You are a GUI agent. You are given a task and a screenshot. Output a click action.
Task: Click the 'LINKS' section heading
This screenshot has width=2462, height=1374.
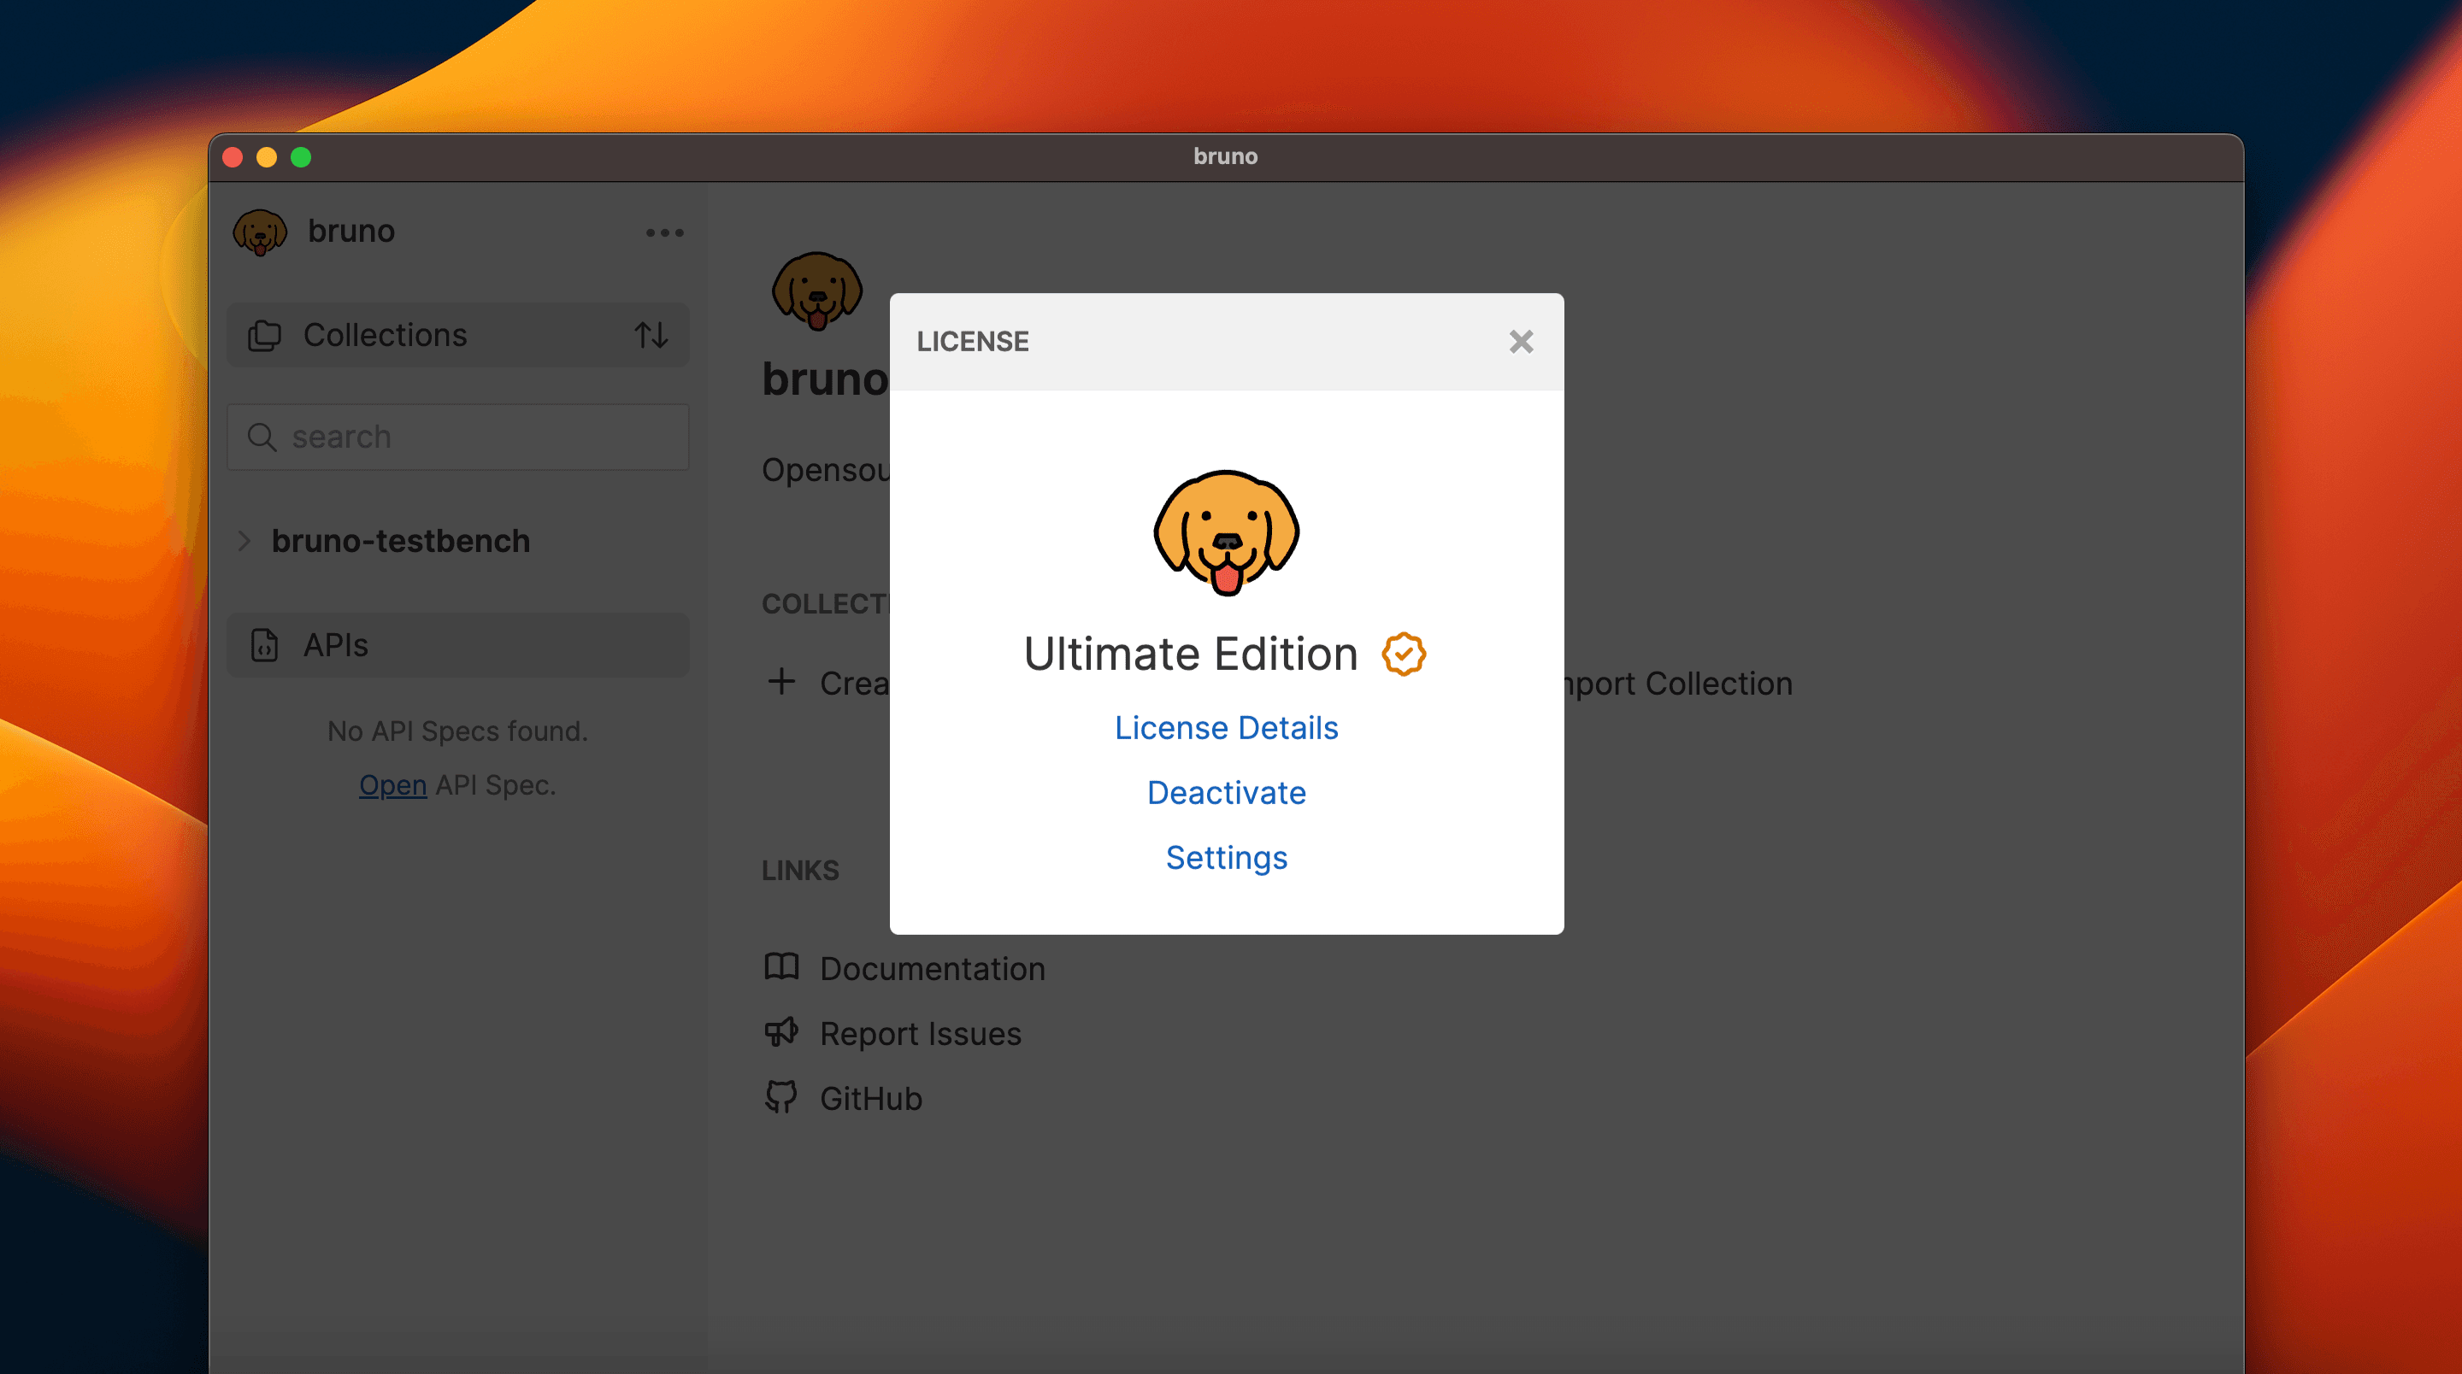800,871
